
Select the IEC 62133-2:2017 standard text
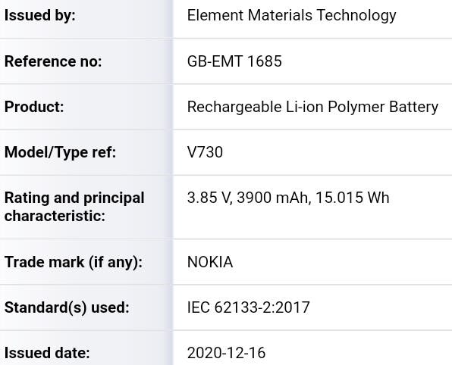248,307
